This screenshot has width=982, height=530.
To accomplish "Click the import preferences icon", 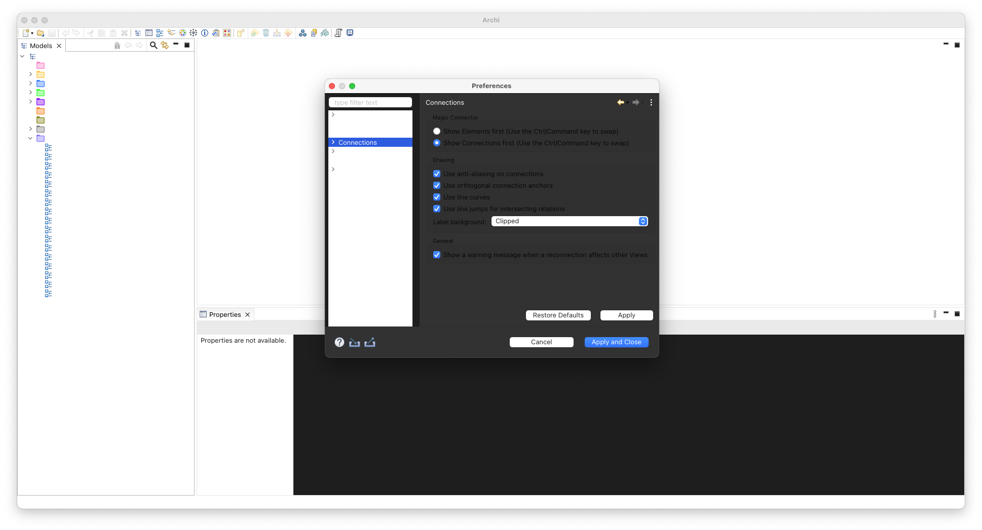I will pyautogui.click(x=355, y=343).
